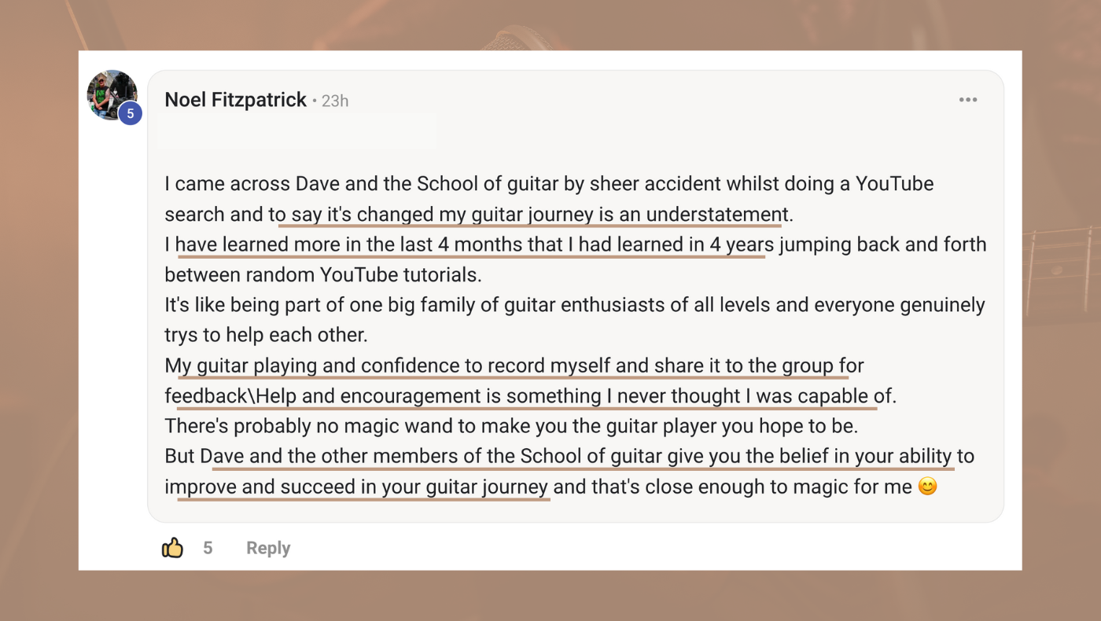View the like count of 5
Image resolution: width=1101 pixels, height=621 pixels.
[x=208, y=548]
